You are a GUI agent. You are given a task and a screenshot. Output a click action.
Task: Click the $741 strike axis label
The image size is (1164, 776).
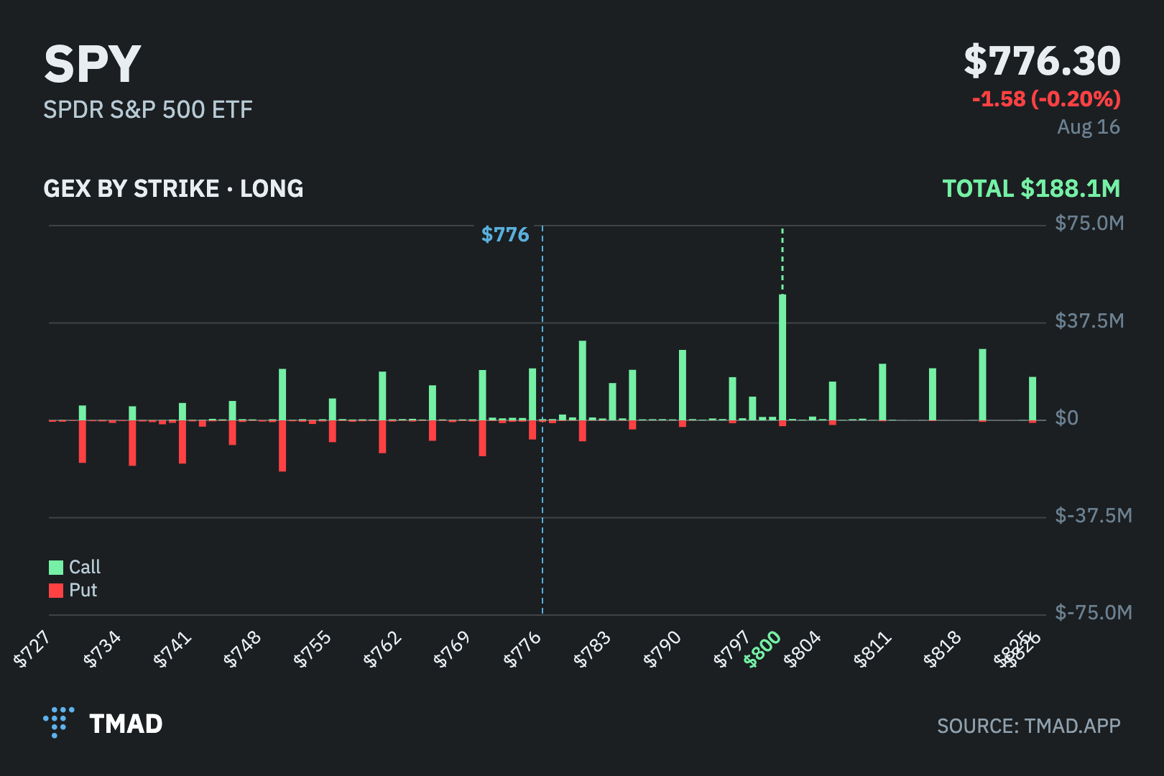172,648
